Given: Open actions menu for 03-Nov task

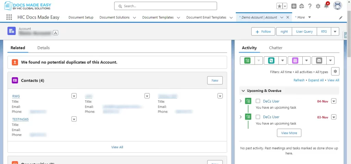Looking at the screenshot, I should (x=334, y=117).
